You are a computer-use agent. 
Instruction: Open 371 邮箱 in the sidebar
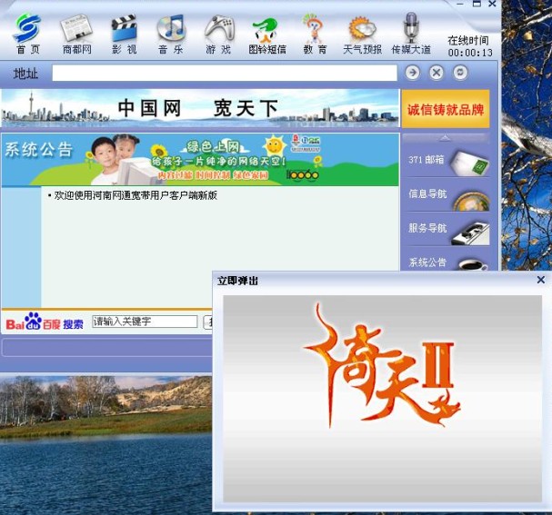(x=447, y=160)
